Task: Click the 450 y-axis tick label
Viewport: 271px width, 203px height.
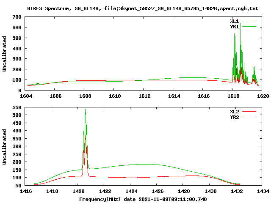Action: point(17,123)
